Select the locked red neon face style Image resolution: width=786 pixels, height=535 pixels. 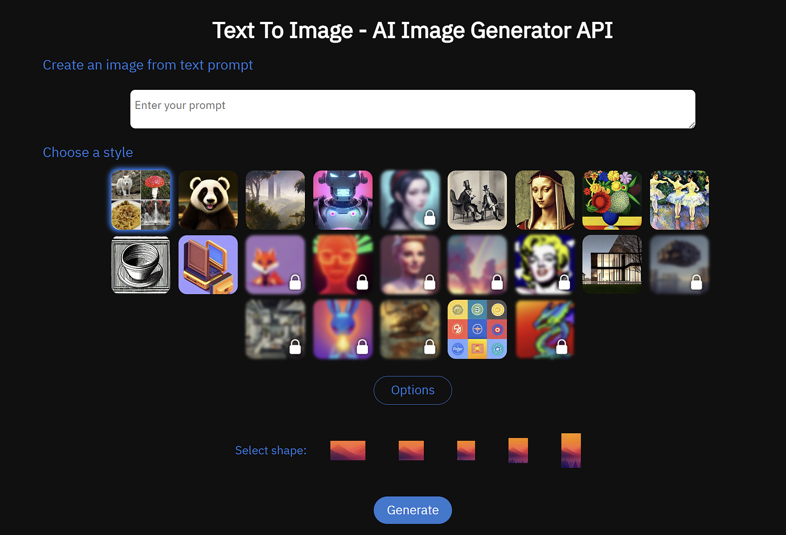pyautogui.click(x=342, y=264)
